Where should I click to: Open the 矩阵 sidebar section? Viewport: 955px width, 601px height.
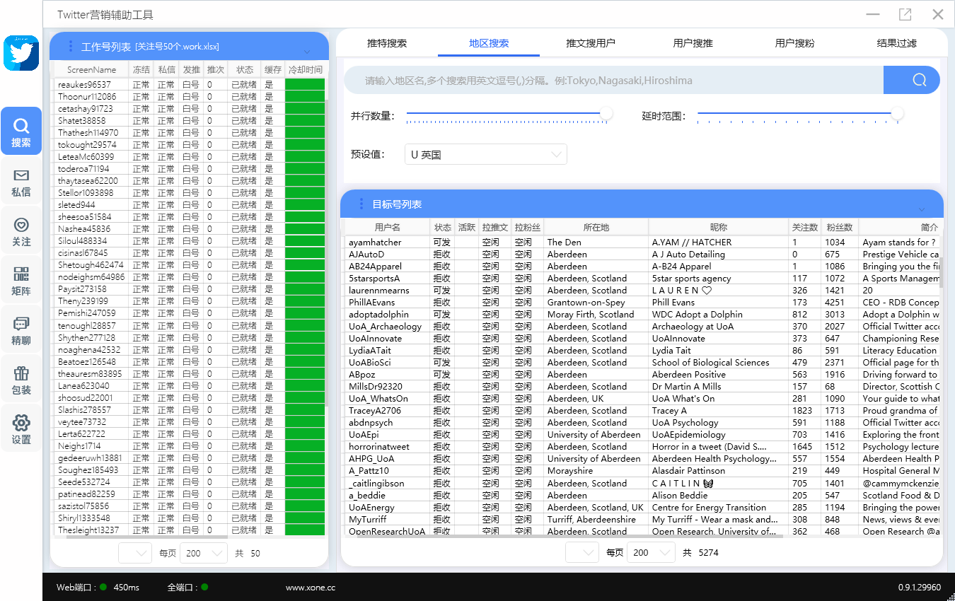coord(21,280)
